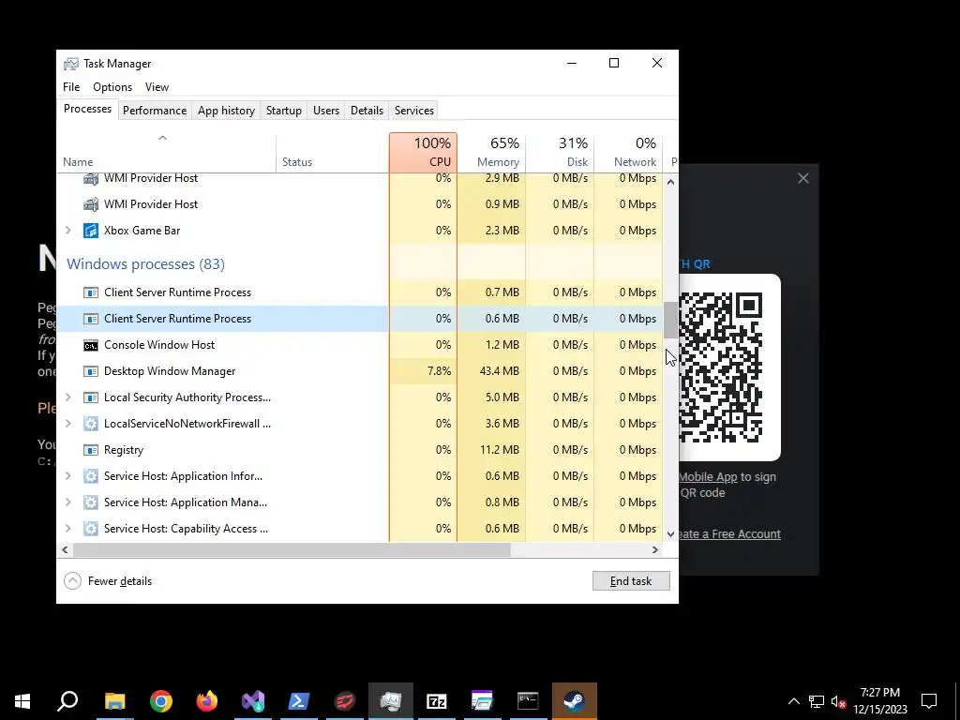This screenshot has width=960, height=720.
Task: Click scrollbar up arrow
Action: pos(670,182)
